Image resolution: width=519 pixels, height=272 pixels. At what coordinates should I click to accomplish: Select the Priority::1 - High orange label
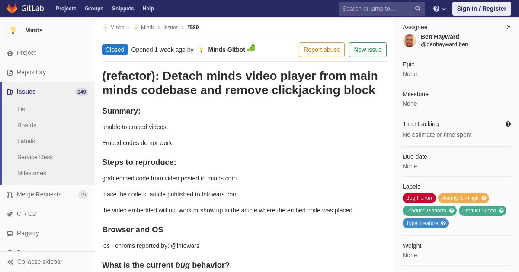(460, 198)
